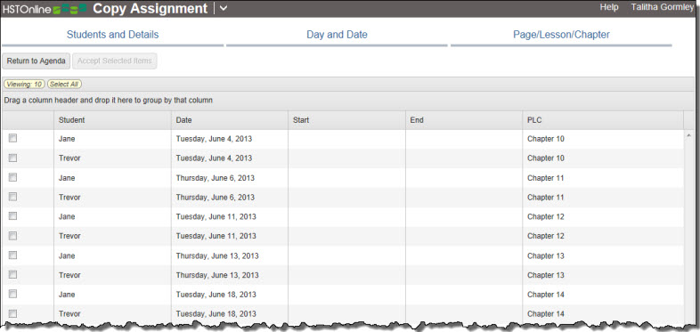The width and height of the screenshot is (700, 332).
Task: Check the box for Jane, Tuesday June 18
Action: (13, 294)
